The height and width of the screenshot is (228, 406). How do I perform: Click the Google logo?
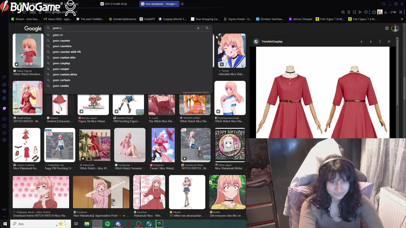click(33, 28)
